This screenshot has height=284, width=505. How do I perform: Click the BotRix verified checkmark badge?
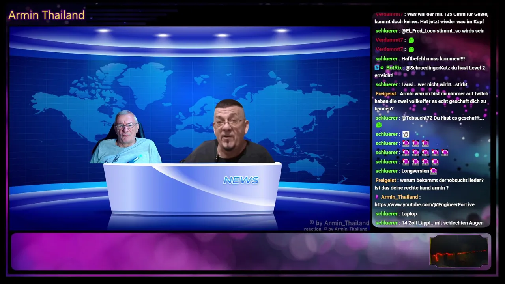click(382, 68)
